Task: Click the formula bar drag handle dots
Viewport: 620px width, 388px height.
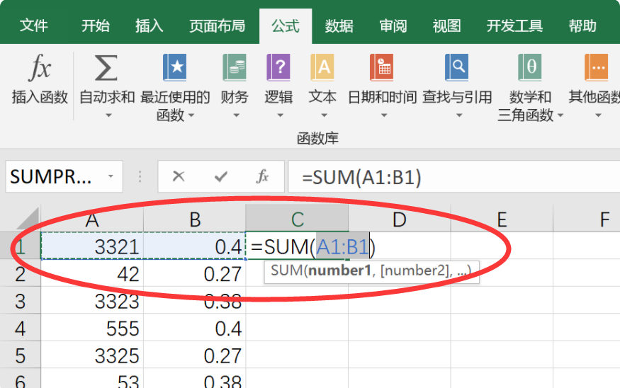Action: [140, 176]
